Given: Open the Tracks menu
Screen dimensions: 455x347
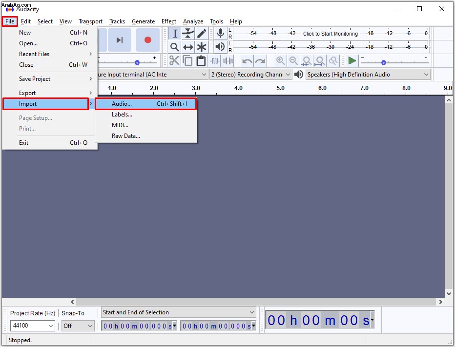Looking at the screenshot, I should pos(117,21).
